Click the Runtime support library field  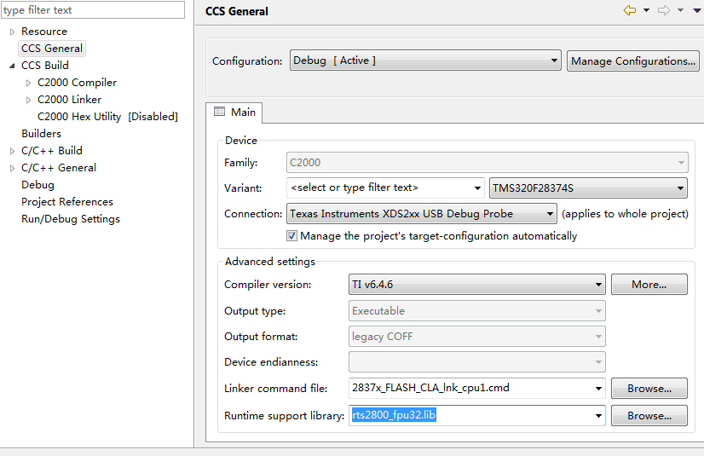click(470, 416)
